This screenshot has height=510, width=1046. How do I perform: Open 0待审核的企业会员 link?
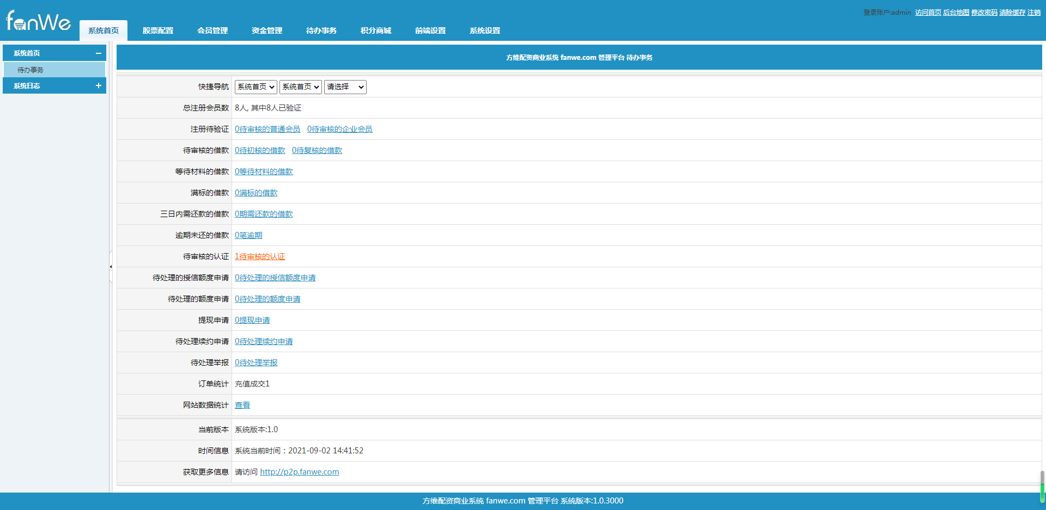(x=340, y=129)
